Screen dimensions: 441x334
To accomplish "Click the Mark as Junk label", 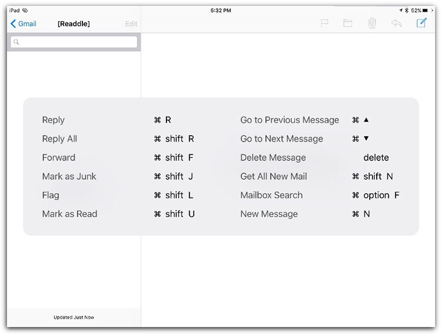I will 69,176.
